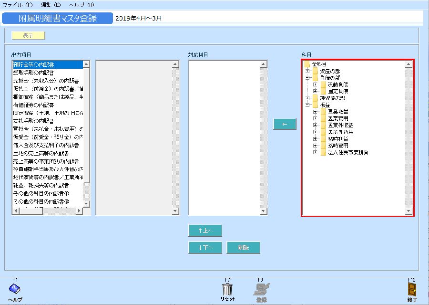
Task: Select the 全科目 root folder icon
Action: tap(307, 65)
